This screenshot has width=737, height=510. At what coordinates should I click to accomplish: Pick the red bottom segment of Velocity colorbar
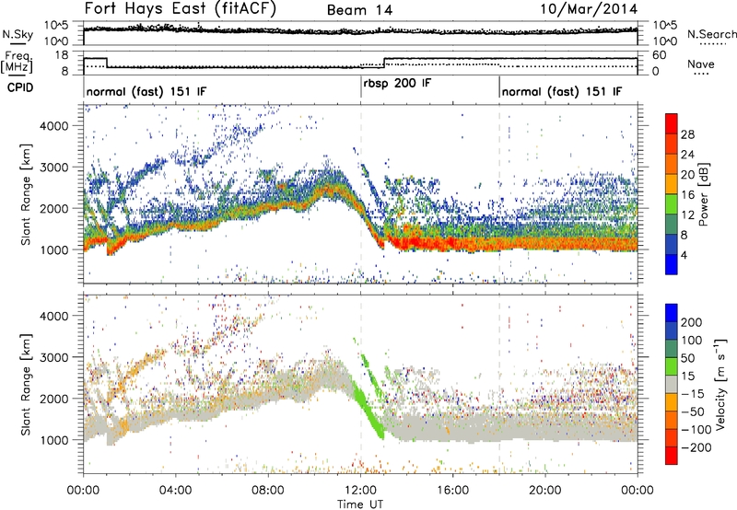pos(672,456)
